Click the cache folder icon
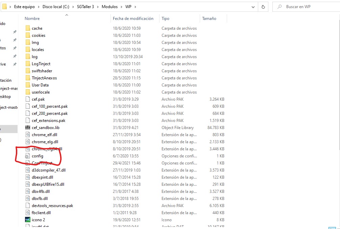Screen dimensions: 340x229 (28, 28)
